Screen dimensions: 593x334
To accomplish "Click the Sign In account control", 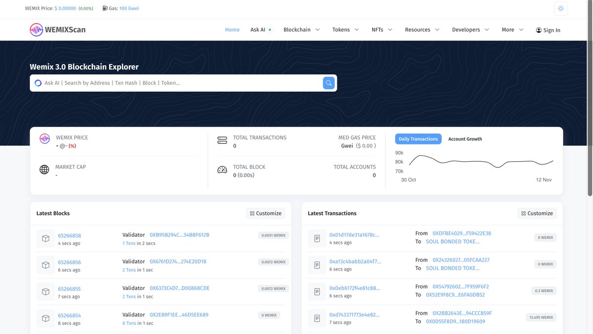I will click(548, 30).
